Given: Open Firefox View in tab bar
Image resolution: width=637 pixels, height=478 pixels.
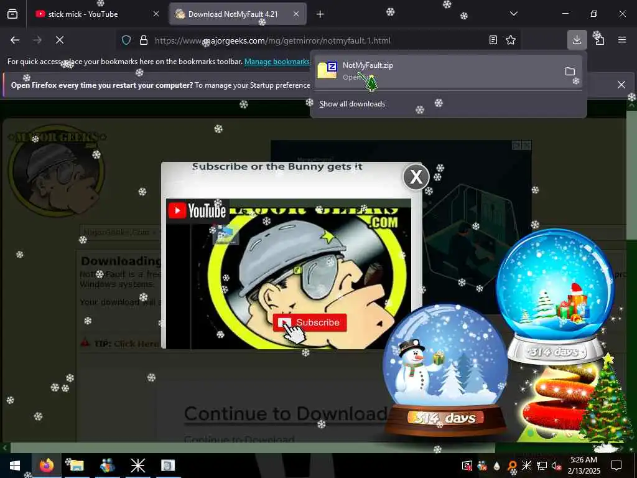Looking at the screenshot, I should tap(12, 14).
